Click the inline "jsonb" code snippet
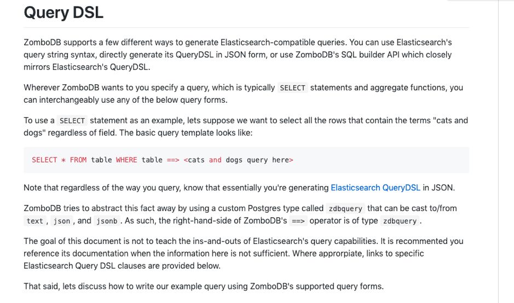 tap(105, 221)
